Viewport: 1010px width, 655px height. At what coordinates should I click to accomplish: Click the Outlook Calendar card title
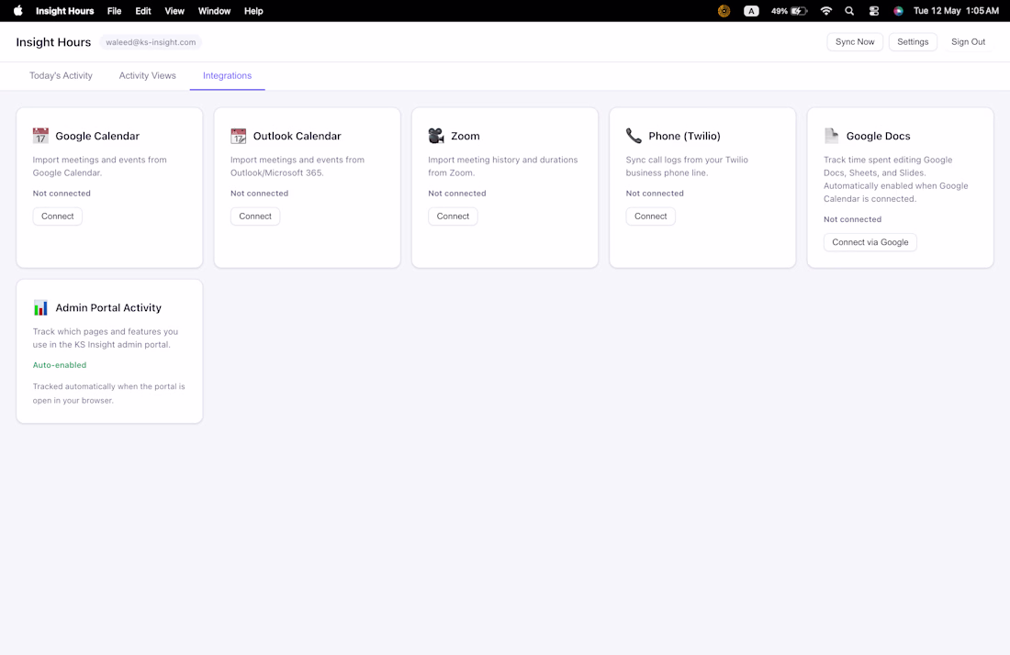tap(297, 136)
